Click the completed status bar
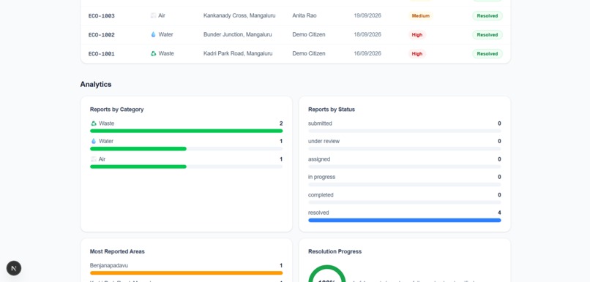This screenshot has height=282, width=590. (x=405, y=202)
